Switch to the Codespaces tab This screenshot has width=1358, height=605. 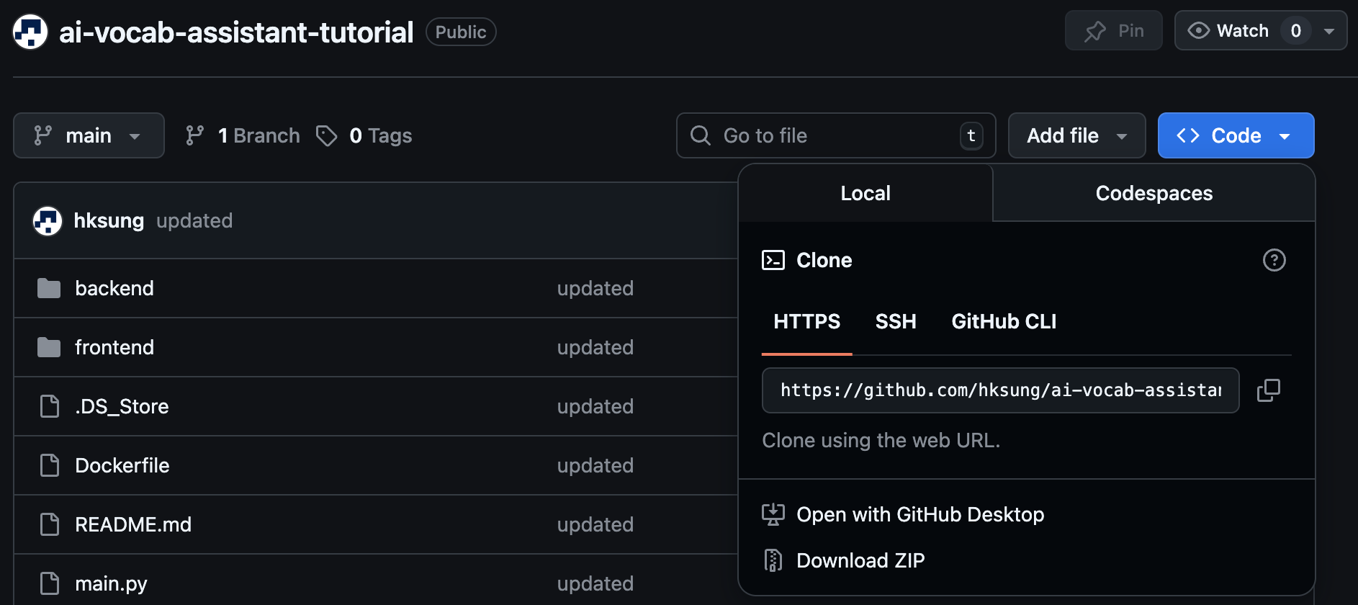pos(1154,193)
